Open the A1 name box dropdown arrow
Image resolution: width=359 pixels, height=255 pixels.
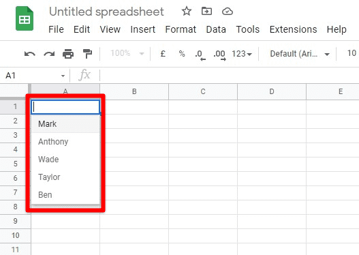(63, 76)
